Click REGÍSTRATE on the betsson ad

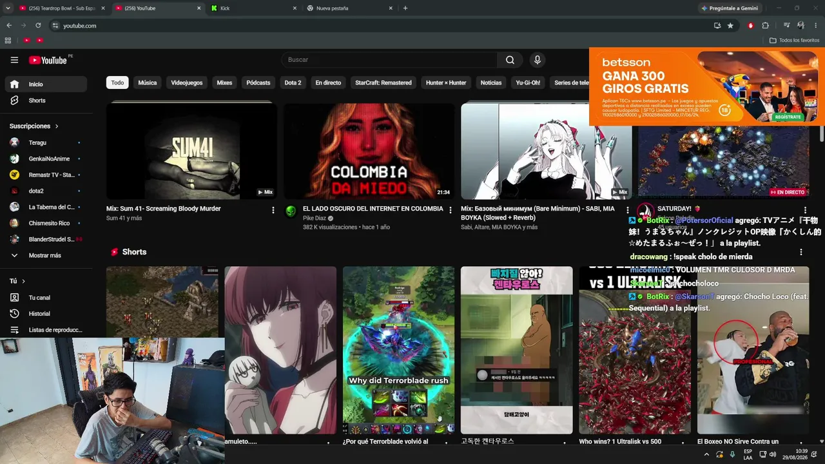click(x=788, y=117)
